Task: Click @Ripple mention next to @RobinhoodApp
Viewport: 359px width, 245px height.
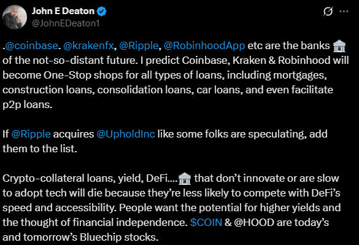Action: 139,45
